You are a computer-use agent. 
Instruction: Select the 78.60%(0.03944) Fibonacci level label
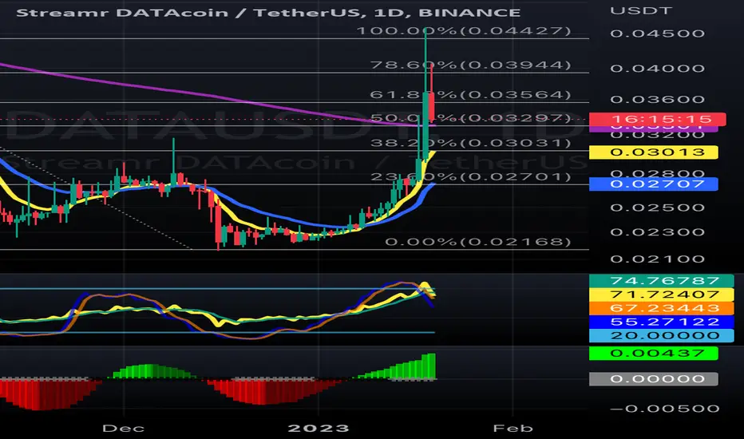470,65
